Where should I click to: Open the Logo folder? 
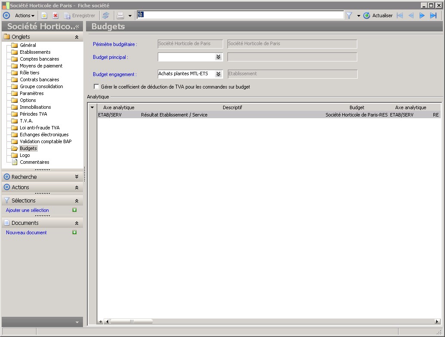pyautogui.click(x=25, y=155)
